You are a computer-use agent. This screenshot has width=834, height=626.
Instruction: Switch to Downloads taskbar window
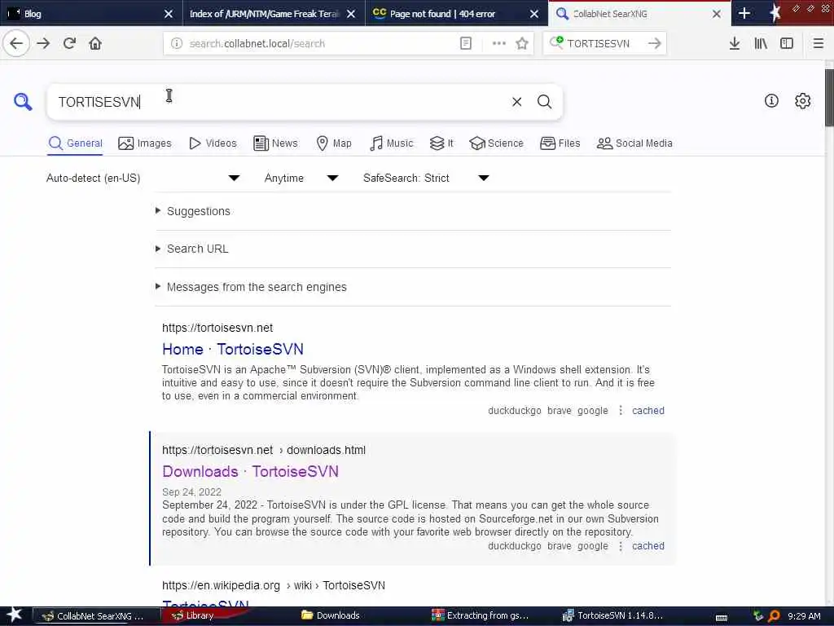tap(331, 616)
